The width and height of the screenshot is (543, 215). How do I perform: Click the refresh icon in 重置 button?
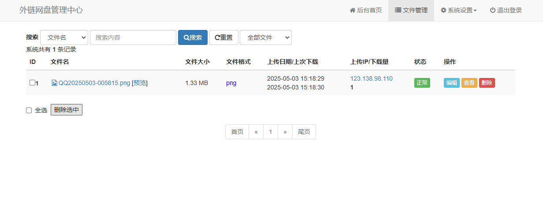point(217,37)
